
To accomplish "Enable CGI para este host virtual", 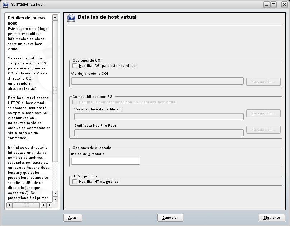I will [75, 66].
